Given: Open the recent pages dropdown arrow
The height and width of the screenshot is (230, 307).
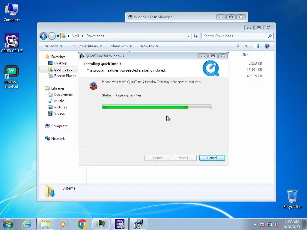Looking at the screenshot, I should [x=58, y=36].
